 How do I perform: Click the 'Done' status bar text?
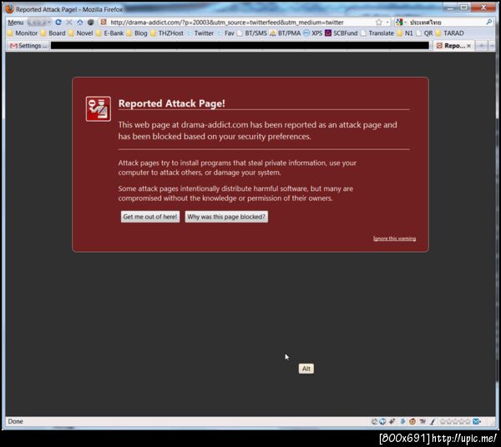(x=15, y=421)
